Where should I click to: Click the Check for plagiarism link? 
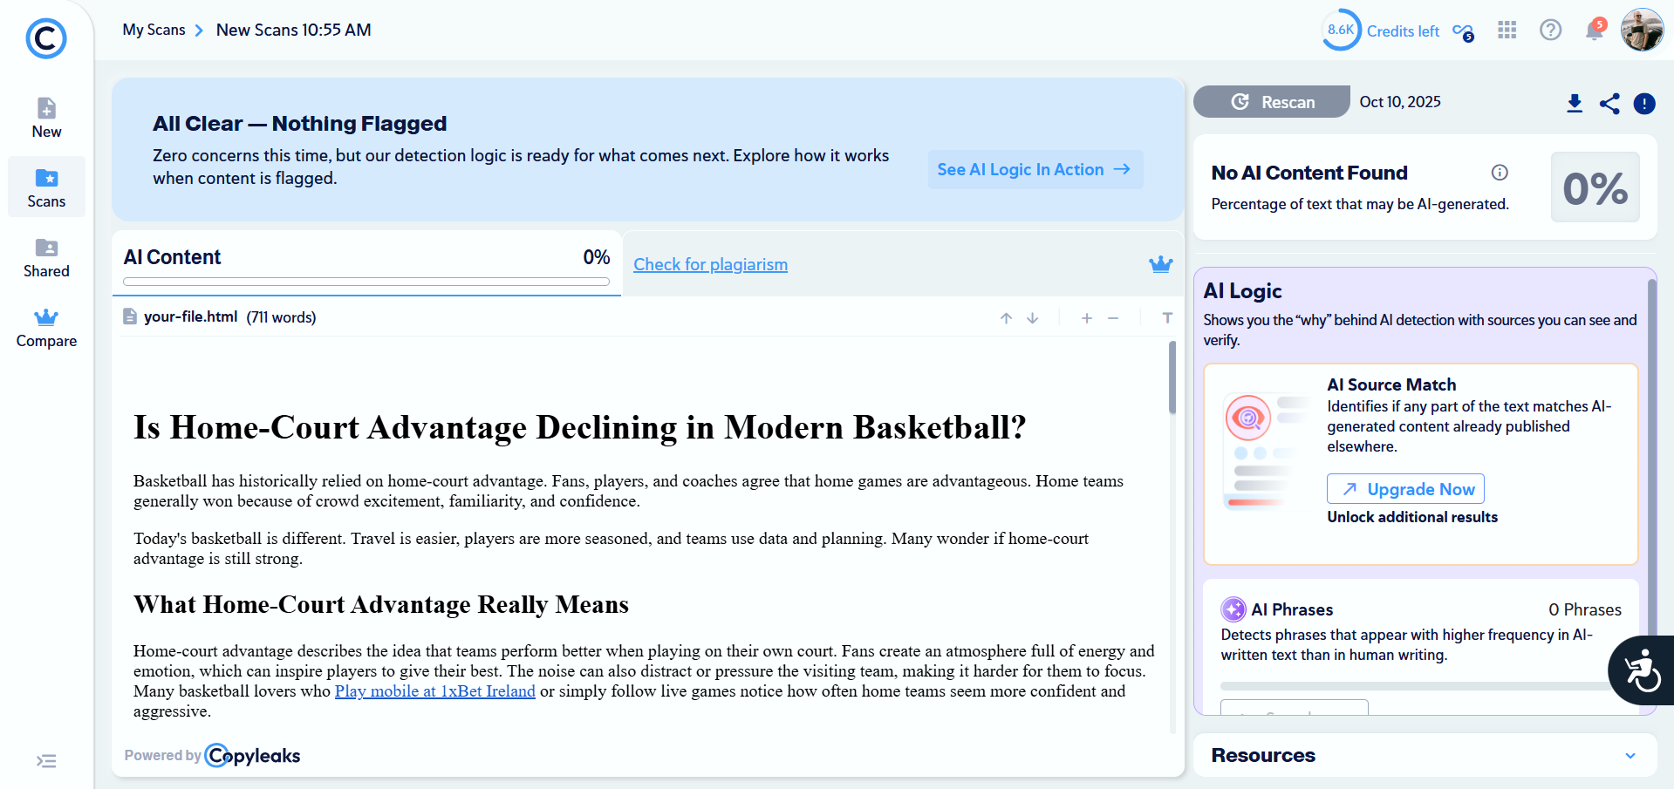[710, 265]
